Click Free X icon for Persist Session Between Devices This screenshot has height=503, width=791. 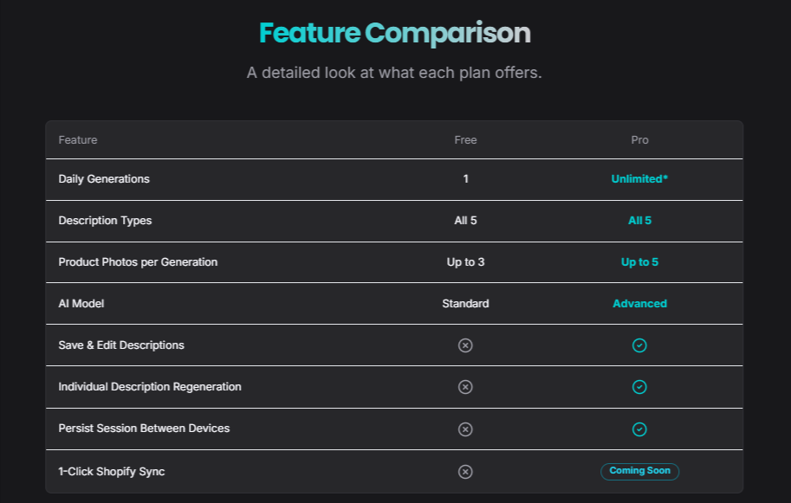point(465,429)
